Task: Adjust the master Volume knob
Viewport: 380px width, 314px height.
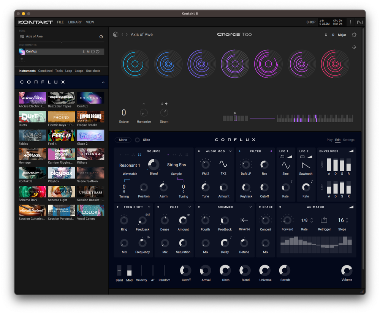Action: (346, 271)
